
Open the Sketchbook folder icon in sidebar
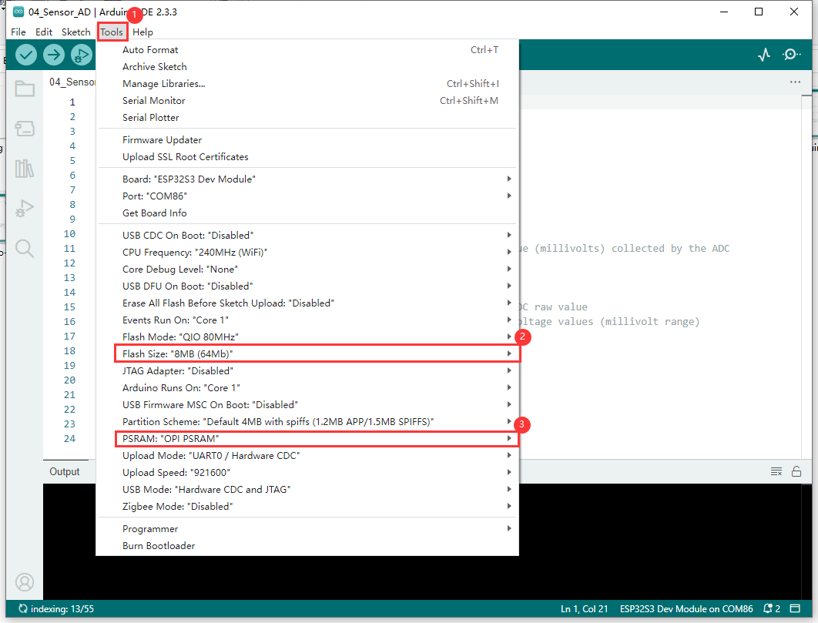[25, 89]
